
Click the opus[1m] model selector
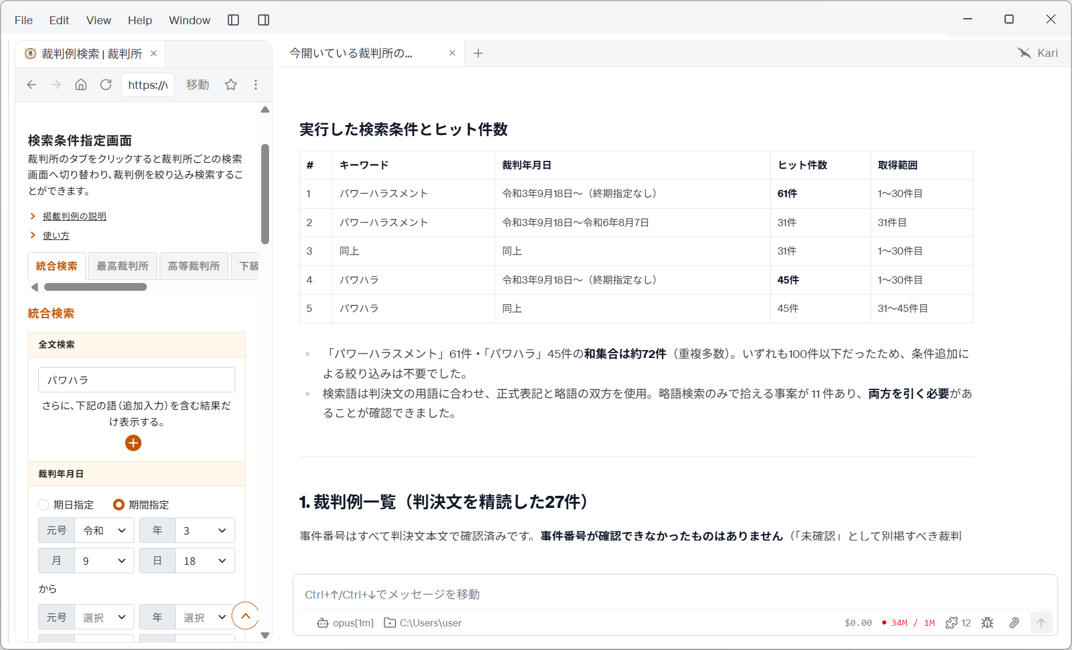click(345, 623)
